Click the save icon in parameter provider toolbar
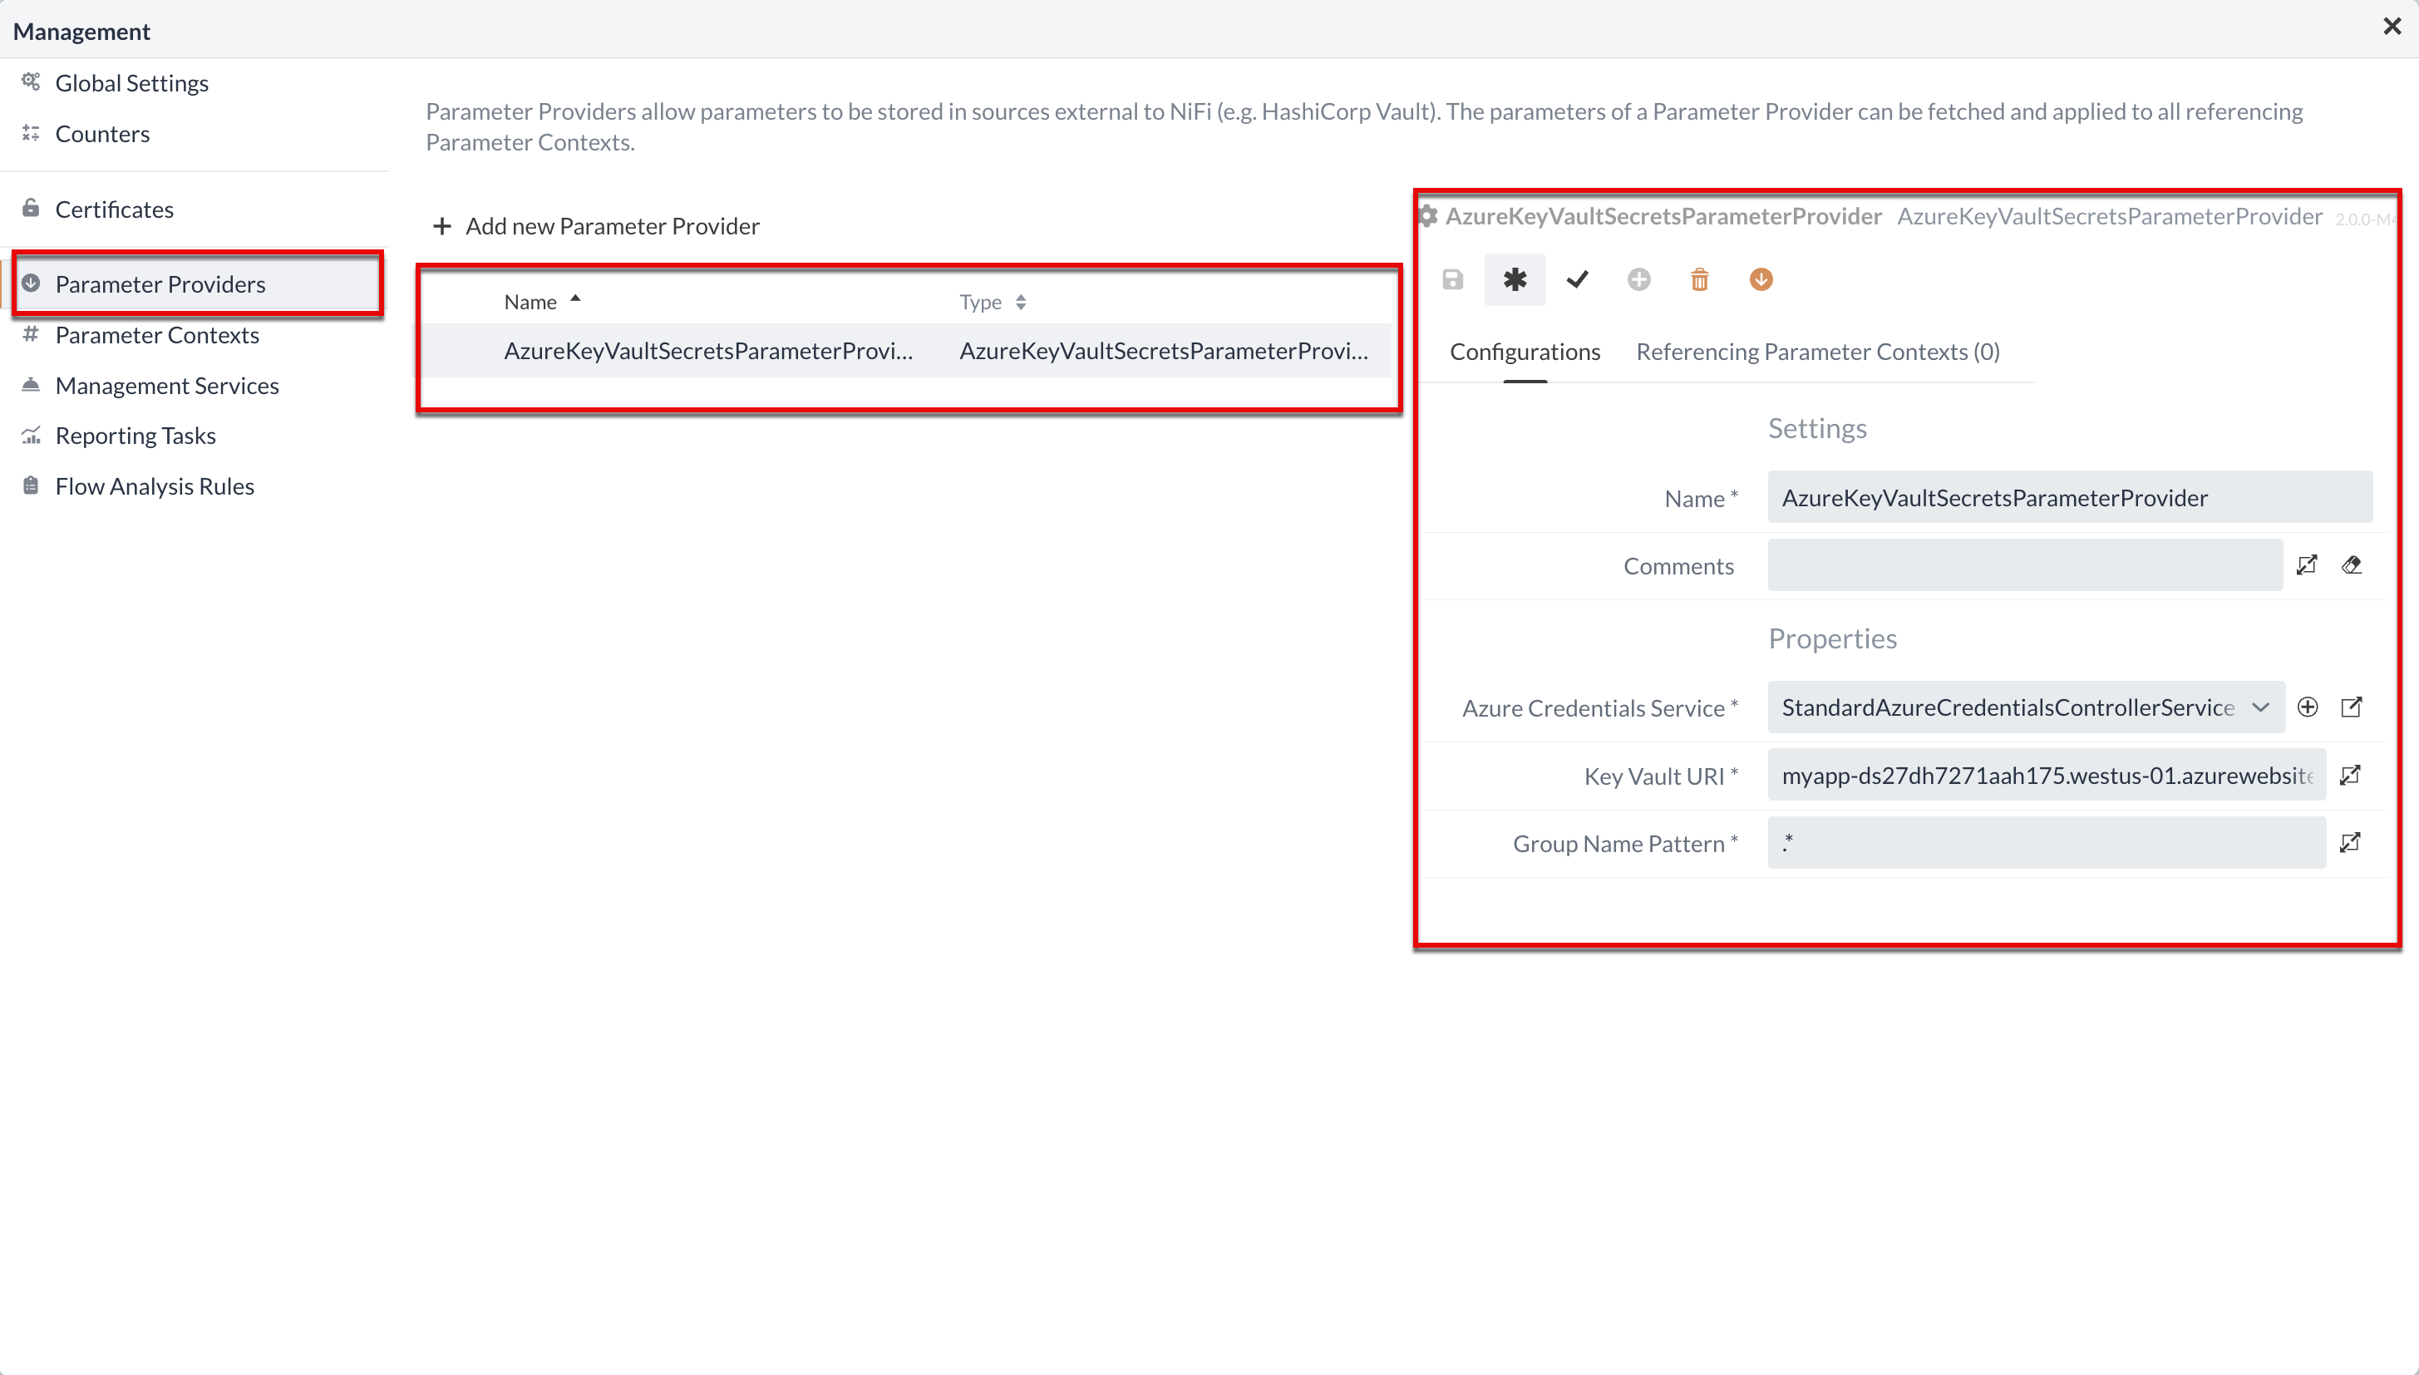 1452,279
